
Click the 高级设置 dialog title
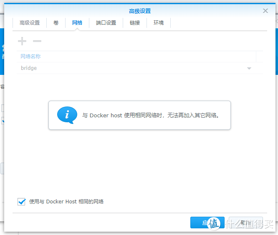click(x=140, y=11)
